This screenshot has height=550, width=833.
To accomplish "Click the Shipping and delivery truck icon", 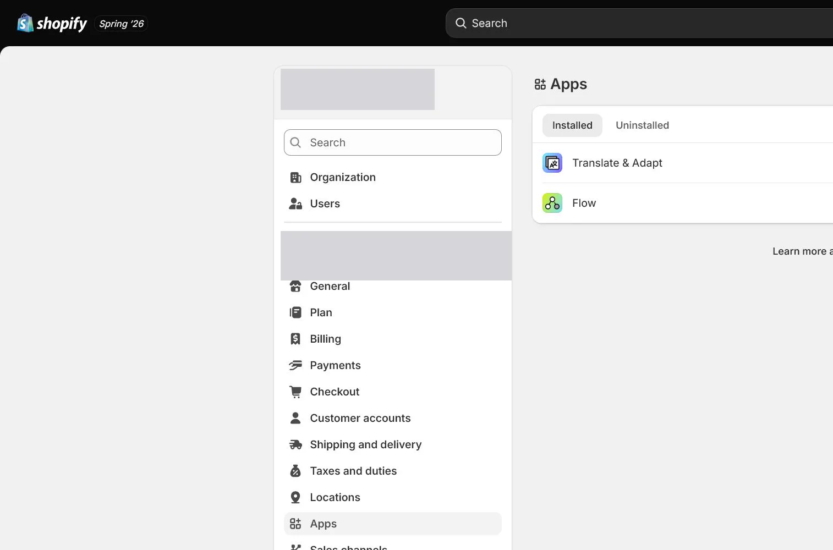I will point(295,444).
